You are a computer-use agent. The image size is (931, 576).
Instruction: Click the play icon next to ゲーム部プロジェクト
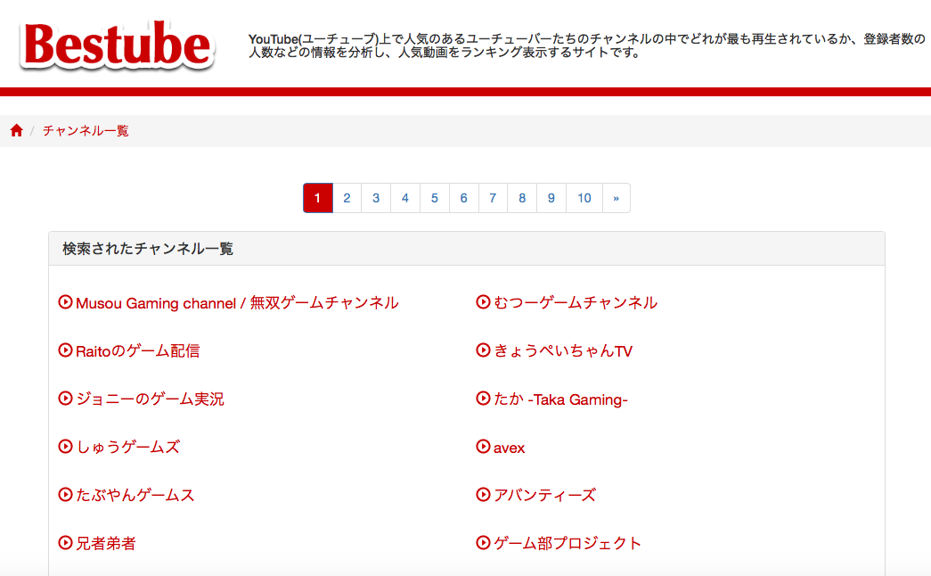[481, 543]
